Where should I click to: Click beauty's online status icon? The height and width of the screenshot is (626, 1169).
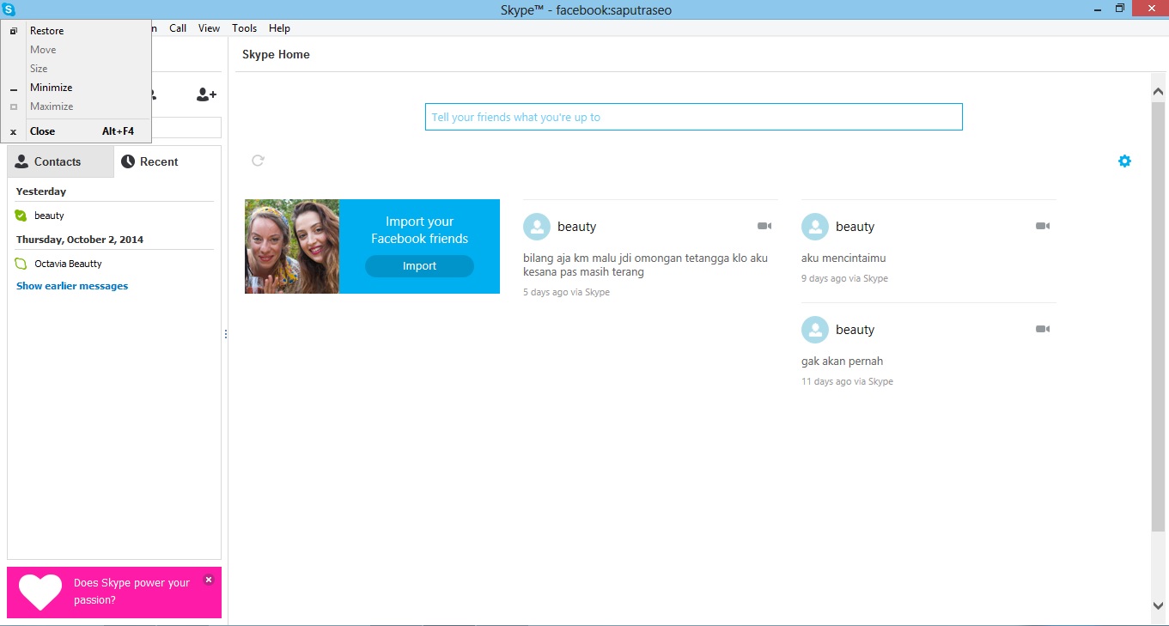coord(21,216)
